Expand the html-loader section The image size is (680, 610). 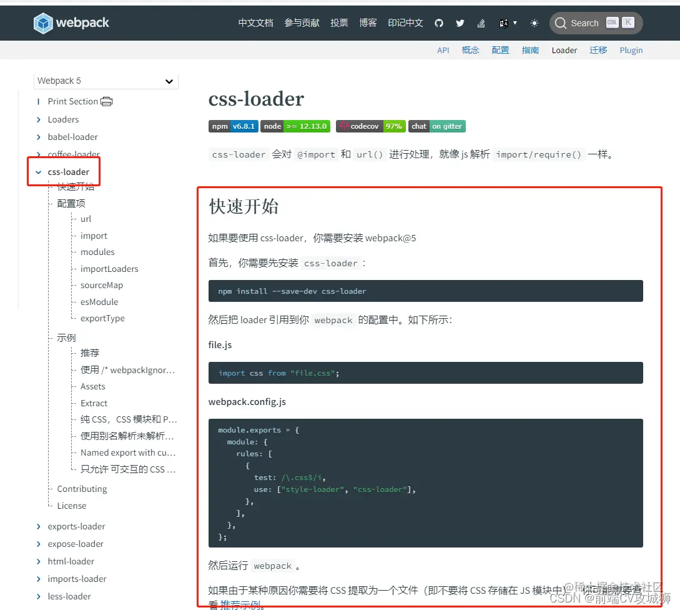[x=39, y=561]
